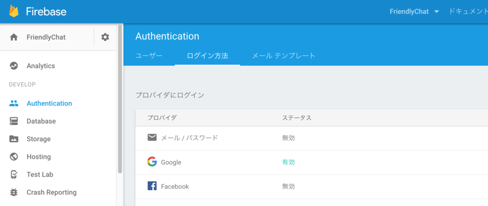Image resolution: width=488 pixels, height=206 pixels.
Task: Open Test Lab from sidebar
Action: pyautogui.click(x=40, y=174)
